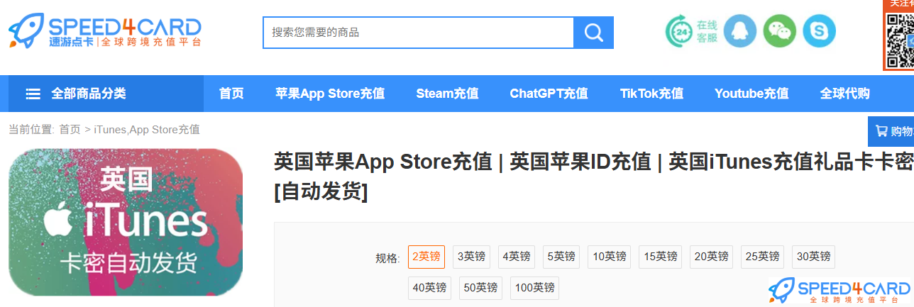Select the 2英镑 denomination
This screenshot has width=914, height=307.
426,257
